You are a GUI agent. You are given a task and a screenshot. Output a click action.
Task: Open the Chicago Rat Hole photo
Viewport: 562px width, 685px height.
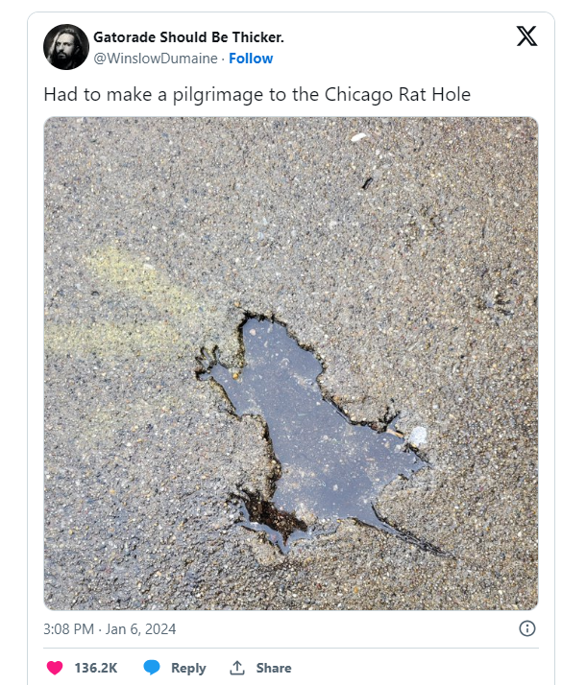tap(291, 364)
